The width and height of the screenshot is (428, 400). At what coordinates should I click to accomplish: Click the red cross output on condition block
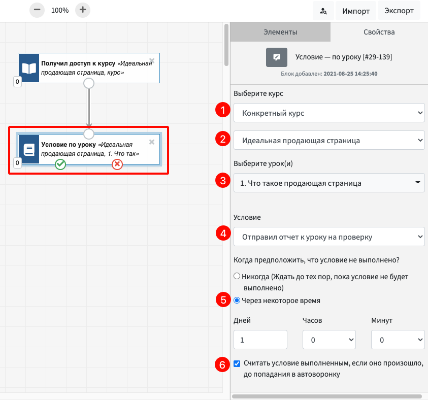117,164
